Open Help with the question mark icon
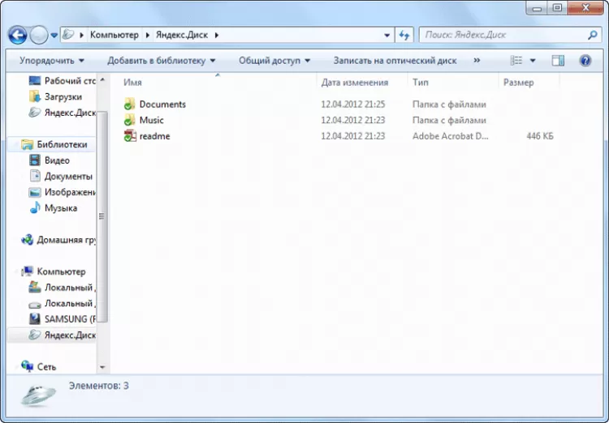The height and width of the screenshot is (423, 609). (585, 61)
